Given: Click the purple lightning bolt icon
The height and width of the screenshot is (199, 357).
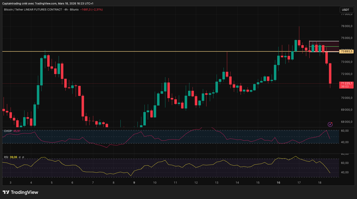Looking at the screenshot, I should click(330, 124).
